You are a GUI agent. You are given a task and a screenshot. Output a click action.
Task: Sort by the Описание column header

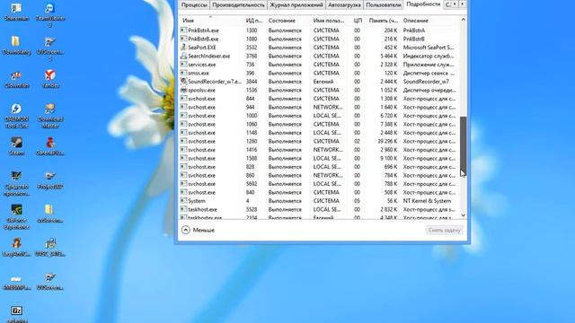tap(429, 21)
